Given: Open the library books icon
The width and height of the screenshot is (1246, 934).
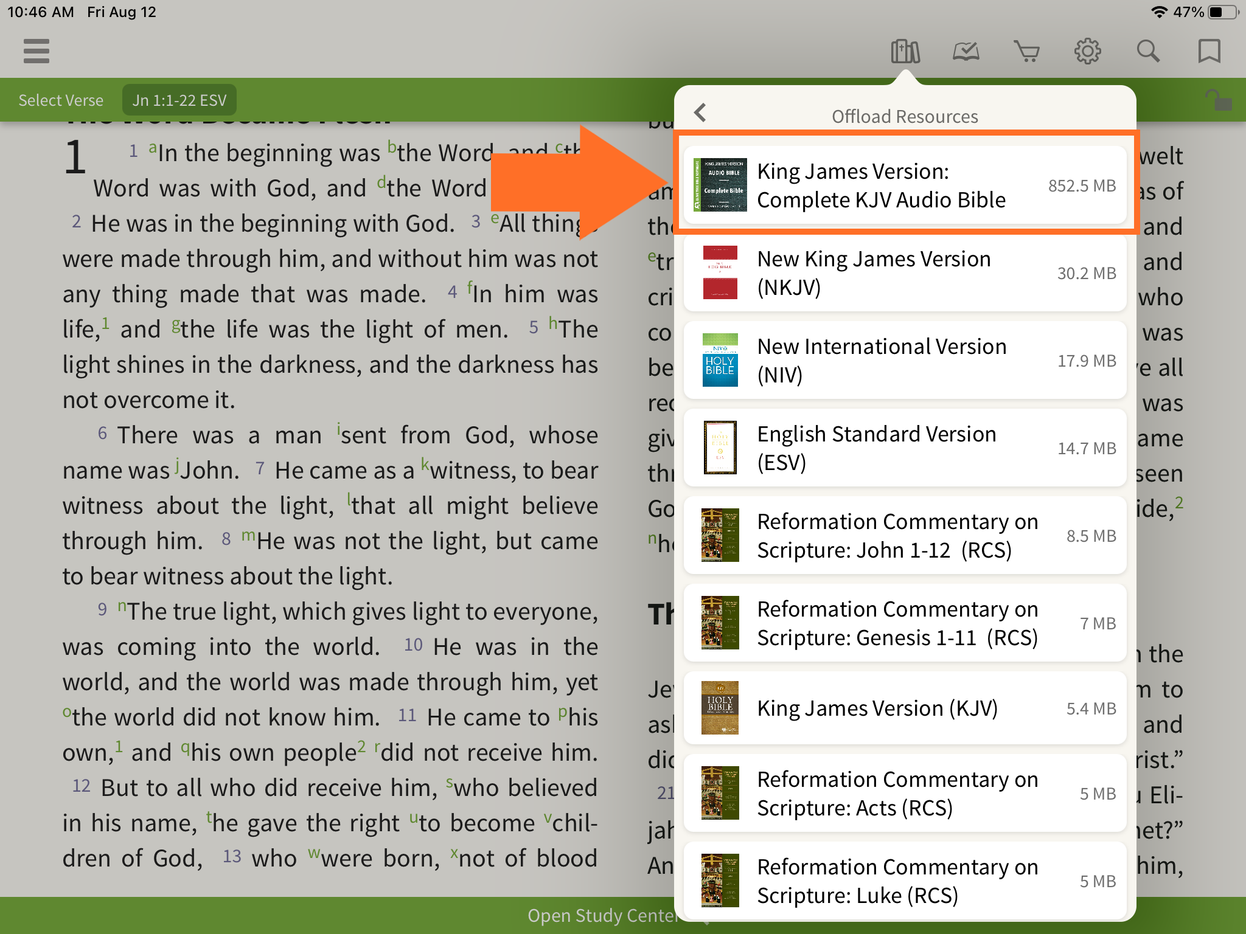Looking at the screenshot, I should (905, 52).
